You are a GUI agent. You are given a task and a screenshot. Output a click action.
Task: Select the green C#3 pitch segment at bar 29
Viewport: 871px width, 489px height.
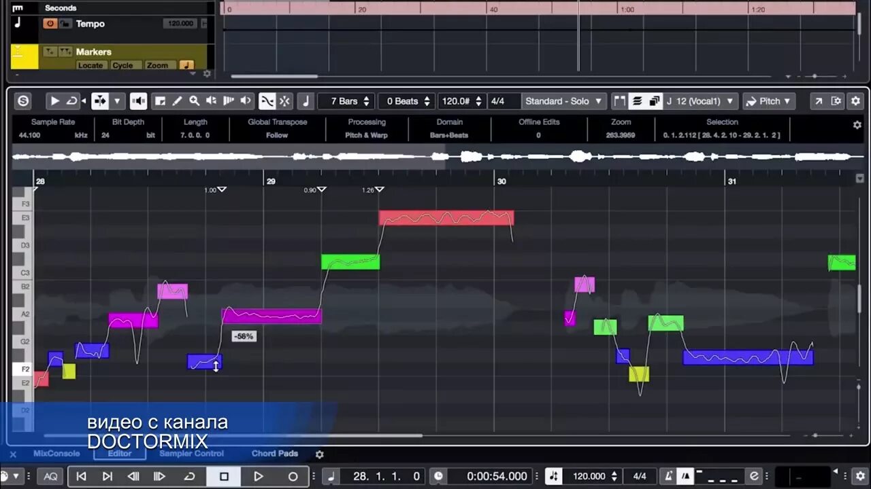coord(350,261)
